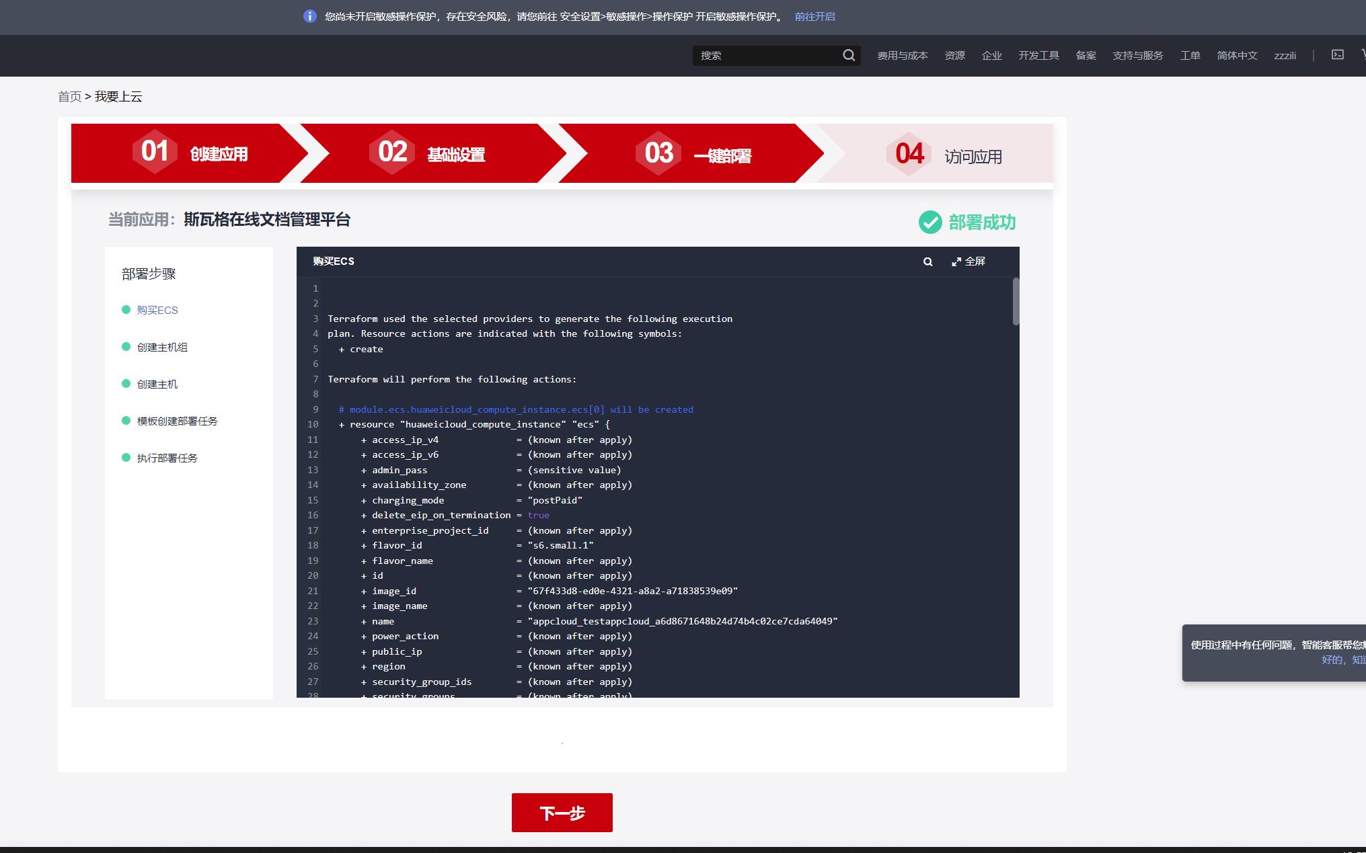Select the 购买ECS deployment step
The height and width of the screenshot is (853, 1366).
[157, 310]
